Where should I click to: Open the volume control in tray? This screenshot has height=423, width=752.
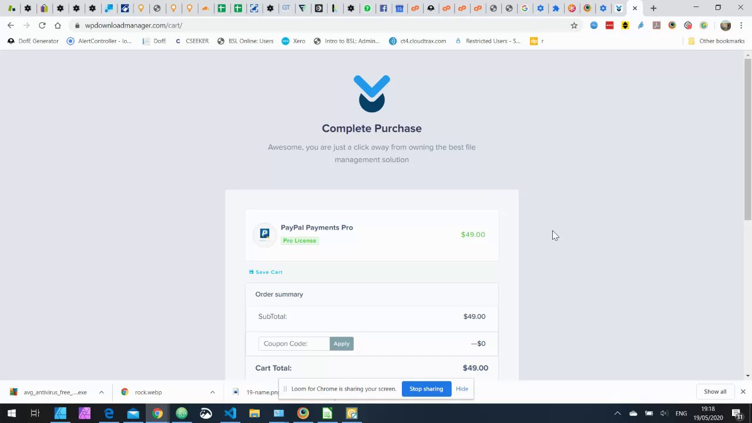tap(664, 414)
